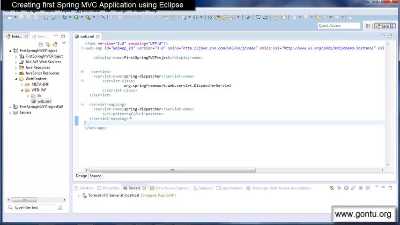Screen dimensions: 400x225
Task: Click the Create Server toolbar icon
Action: 184,17
